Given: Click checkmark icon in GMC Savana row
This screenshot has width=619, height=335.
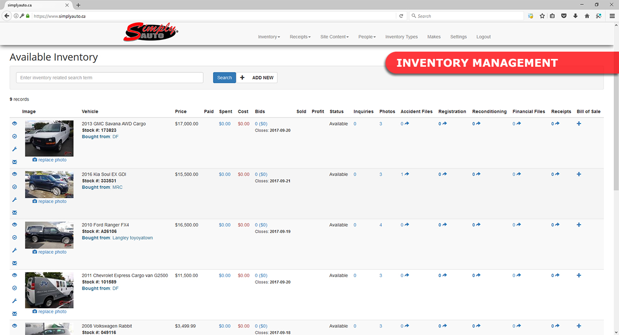Looking at the screenshot, I should point(15,136).
